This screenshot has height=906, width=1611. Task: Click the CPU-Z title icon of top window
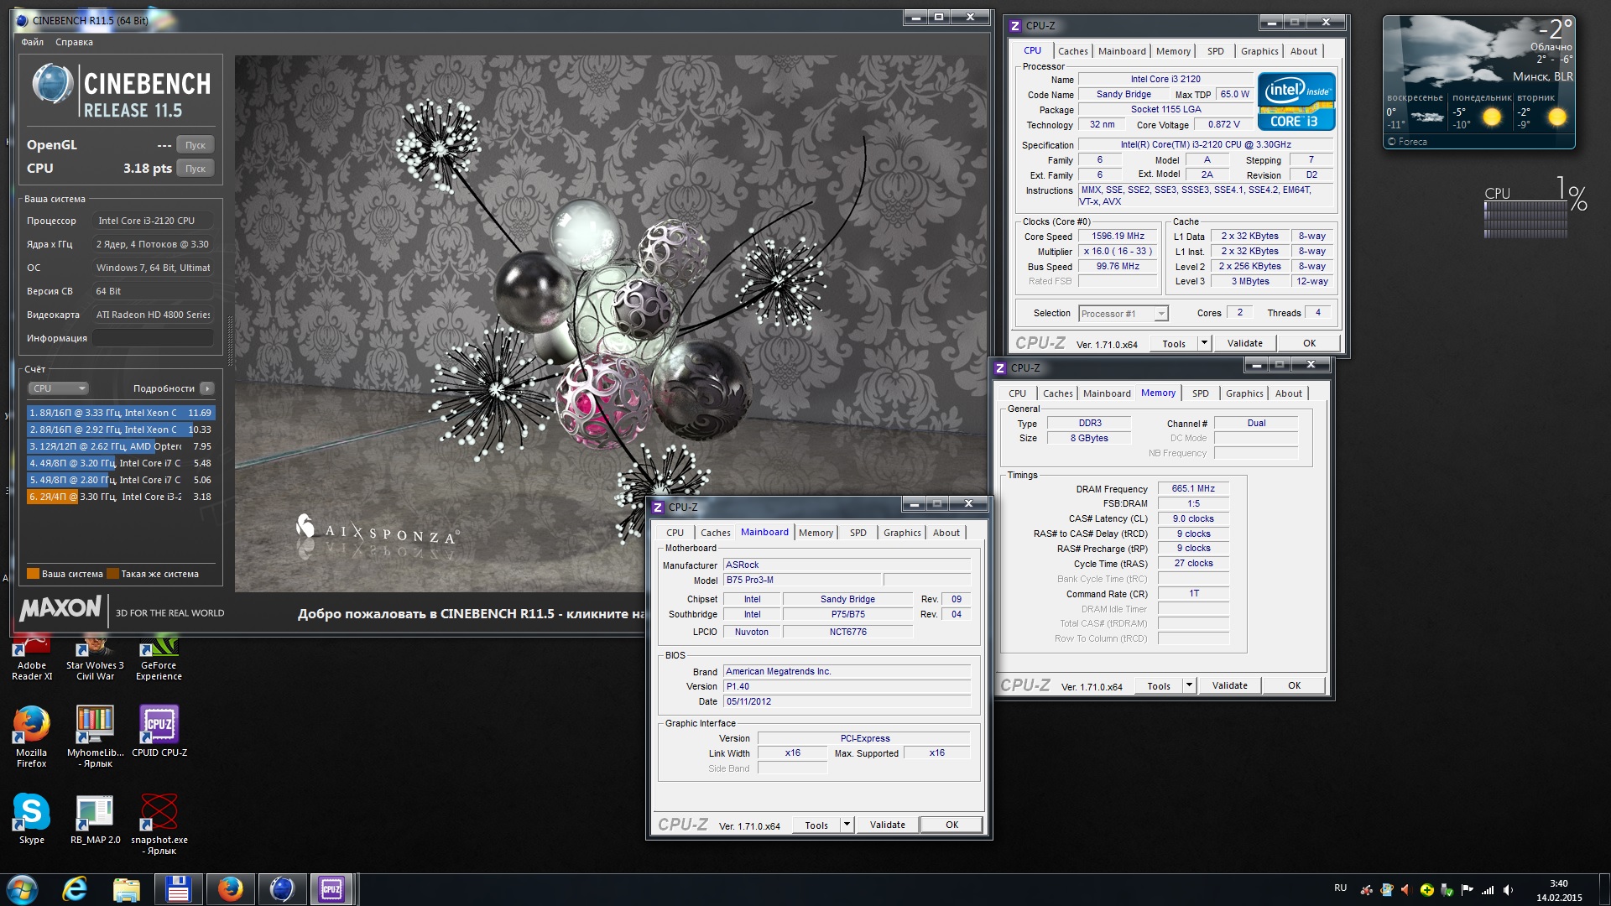1015,26
